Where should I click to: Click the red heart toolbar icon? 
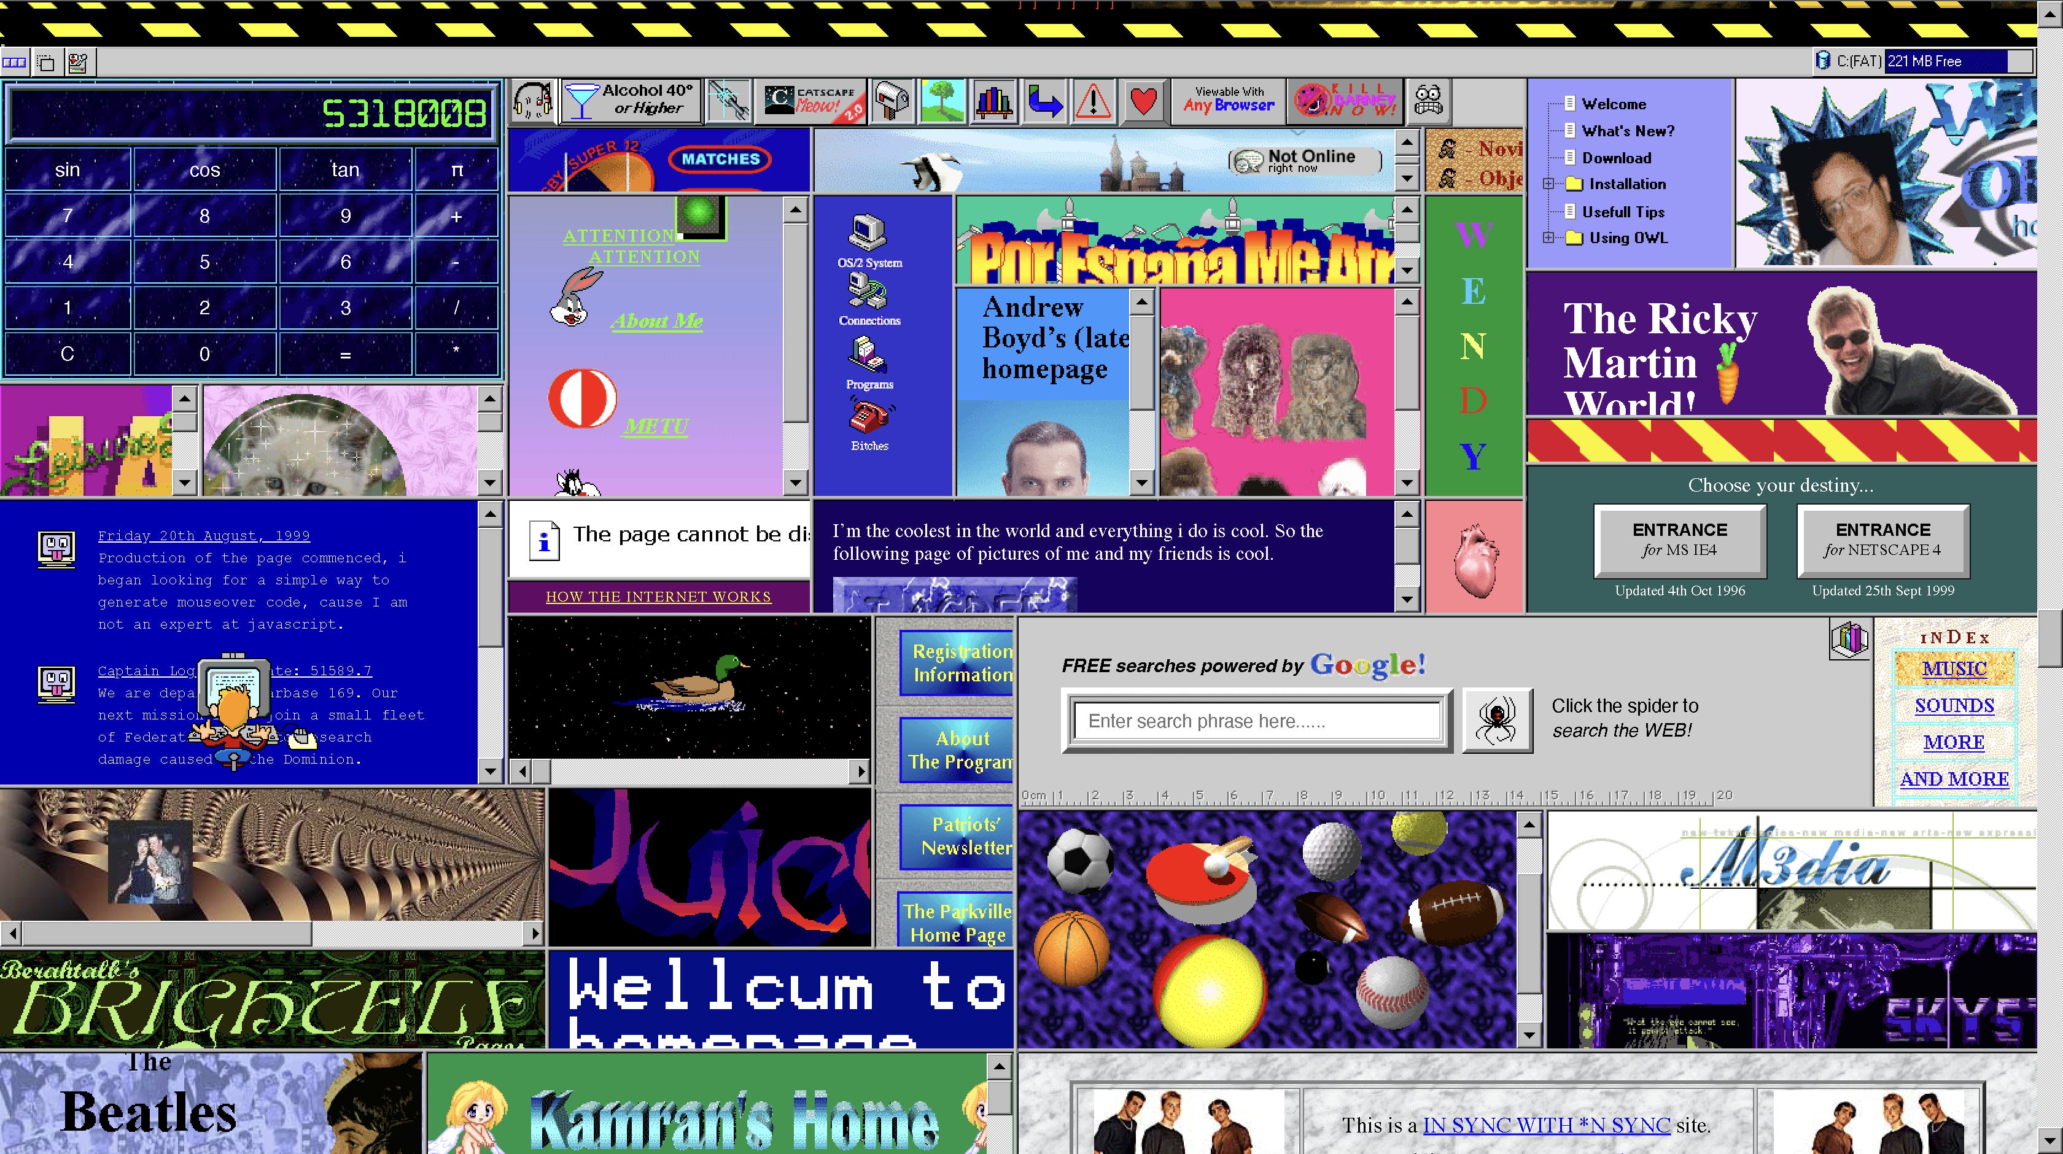1143,102
